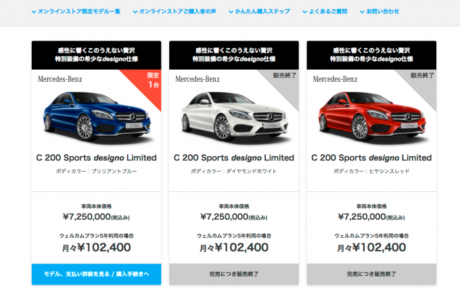This screenshot has height=290, width=460.
Task: Click chevron beside オンラインストアご購入者の声
Action: (x=135, y=12)
